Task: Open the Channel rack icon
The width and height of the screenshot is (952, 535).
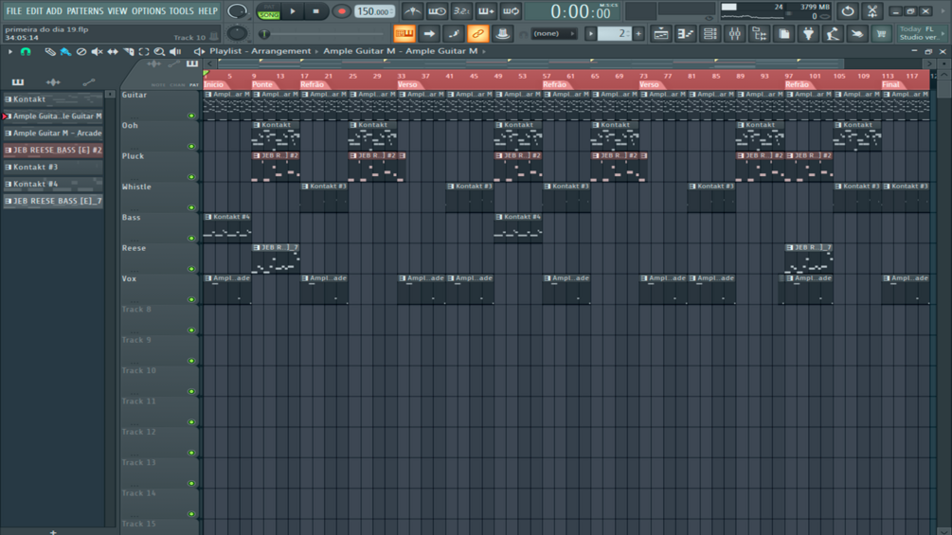Action: (x=710, y=34)
